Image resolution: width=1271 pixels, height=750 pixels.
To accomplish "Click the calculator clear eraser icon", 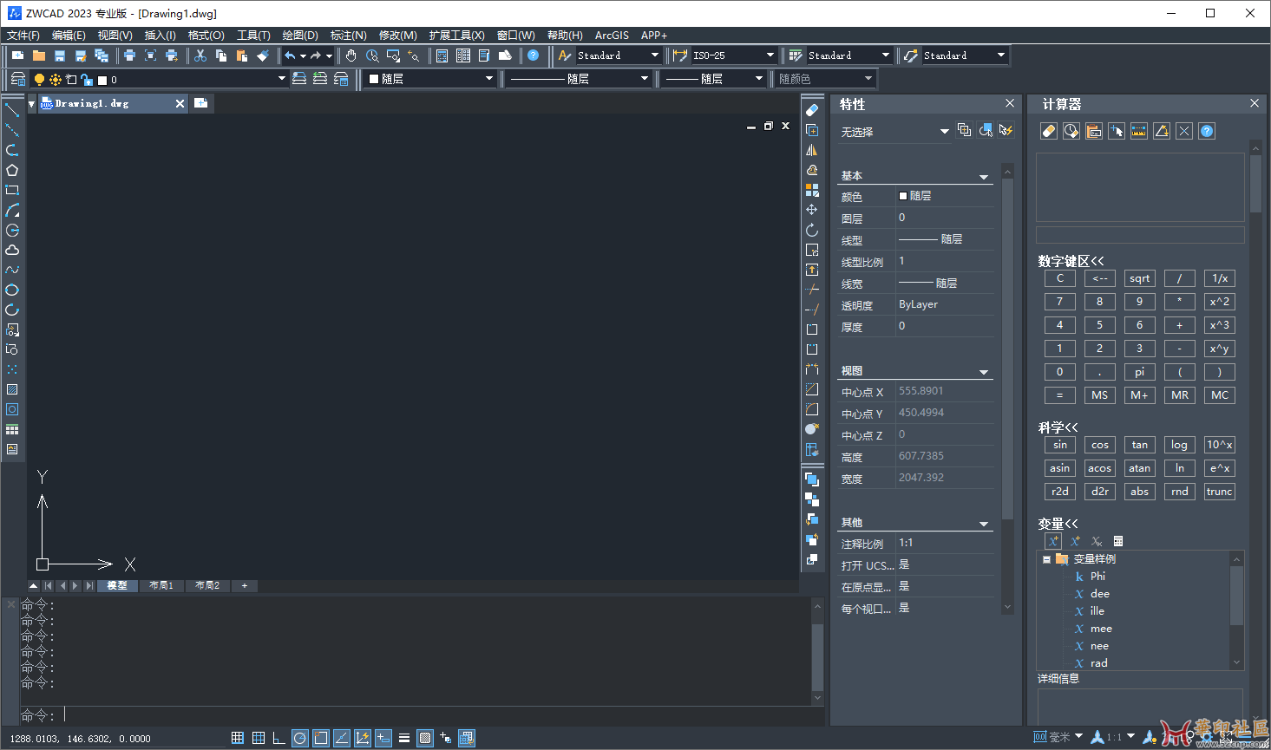I will pos(1048,131).
